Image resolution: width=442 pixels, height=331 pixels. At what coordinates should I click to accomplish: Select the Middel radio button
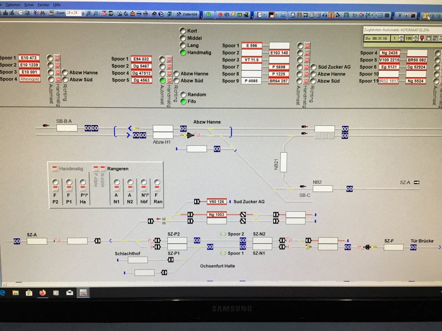(183, 38)
